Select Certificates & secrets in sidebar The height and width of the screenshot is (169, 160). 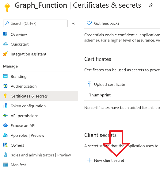pos(39,96)
